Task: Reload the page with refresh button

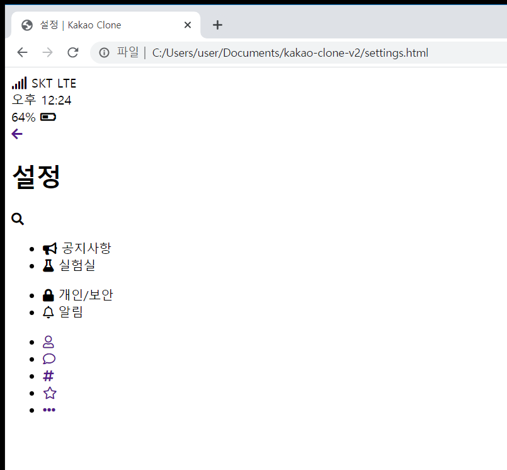Action: [x=73, y=52]
